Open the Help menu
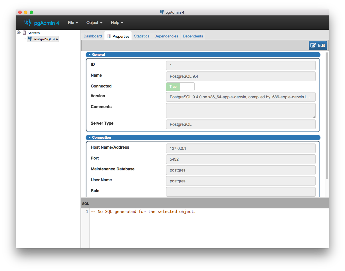 click(117, 23)
